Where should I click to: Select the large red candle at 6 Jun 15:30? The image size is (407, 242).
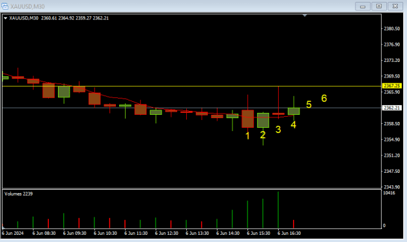tap(247, 119)
